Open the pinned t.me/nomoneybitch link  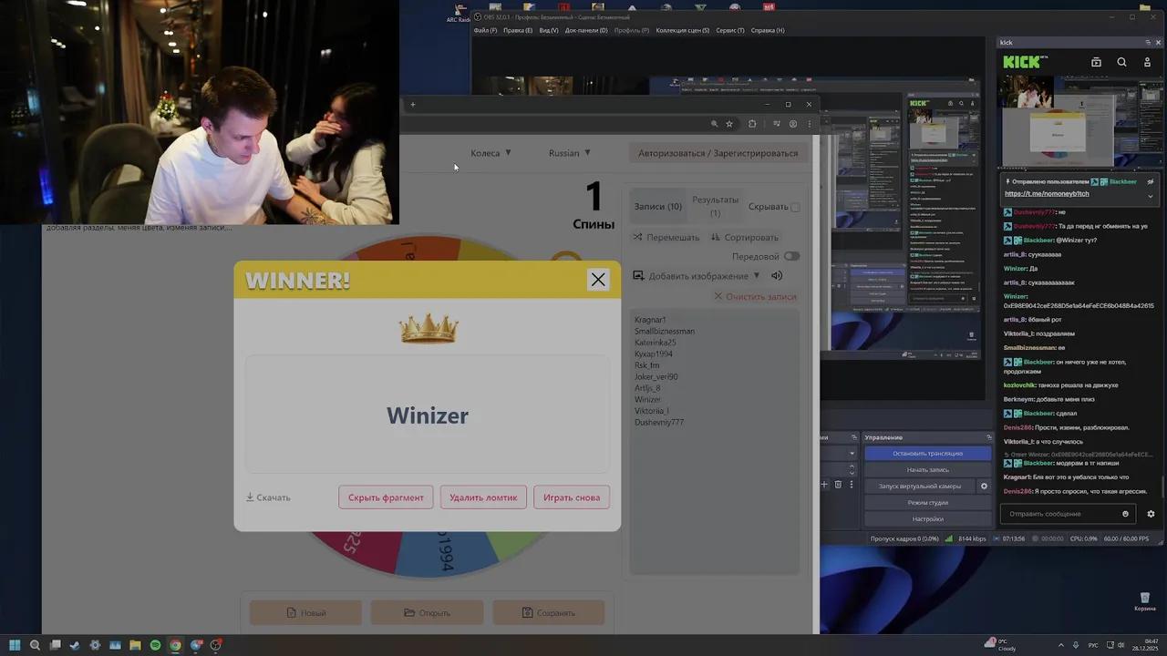point(1047,193)
